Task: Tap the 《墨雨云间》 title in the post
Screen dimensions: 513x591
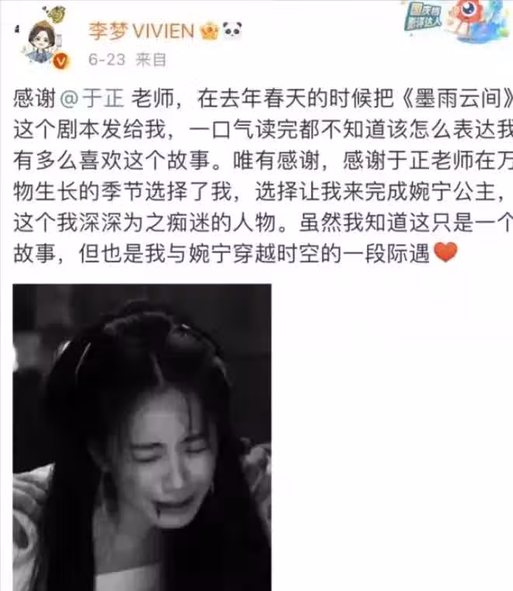Action: (456, 98)
